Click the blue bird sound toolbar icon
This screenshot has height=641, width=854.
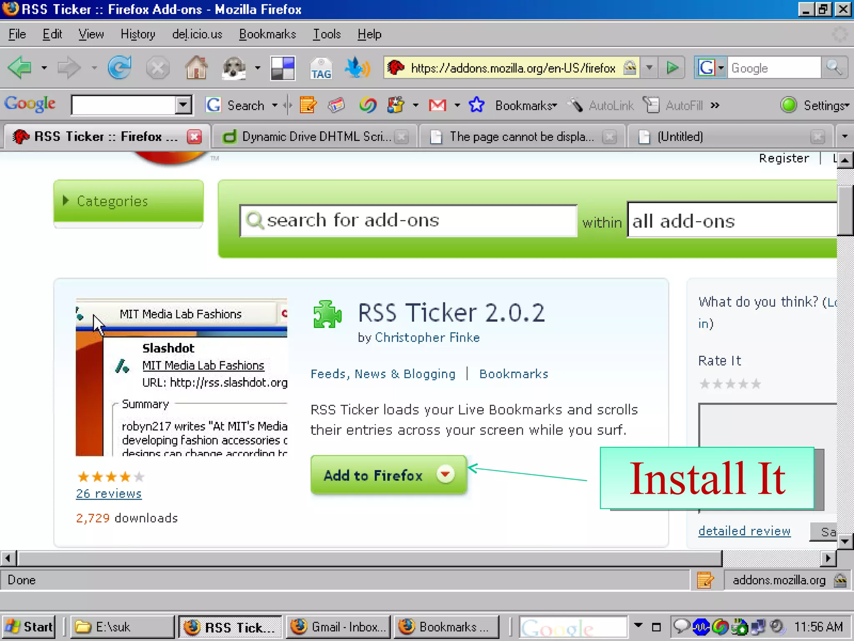click(x=357, y=67)
